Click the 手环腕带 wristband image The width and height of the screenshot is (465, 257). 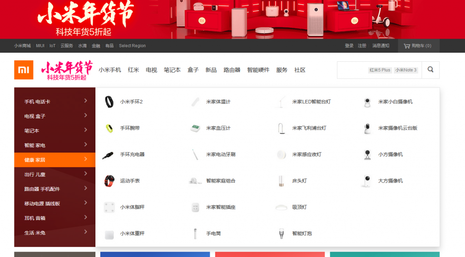click(109, 128)
